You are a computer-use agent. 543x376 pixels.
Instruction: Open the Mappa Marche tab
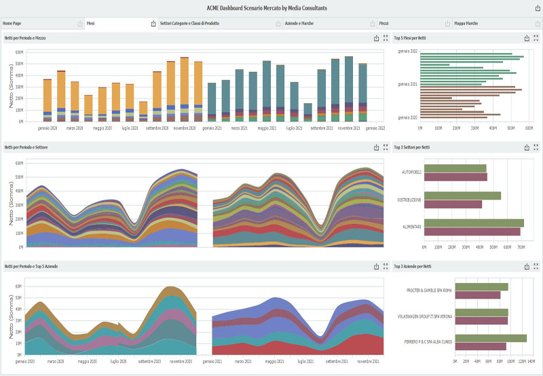pyautogui.click(x=466, y=23)
